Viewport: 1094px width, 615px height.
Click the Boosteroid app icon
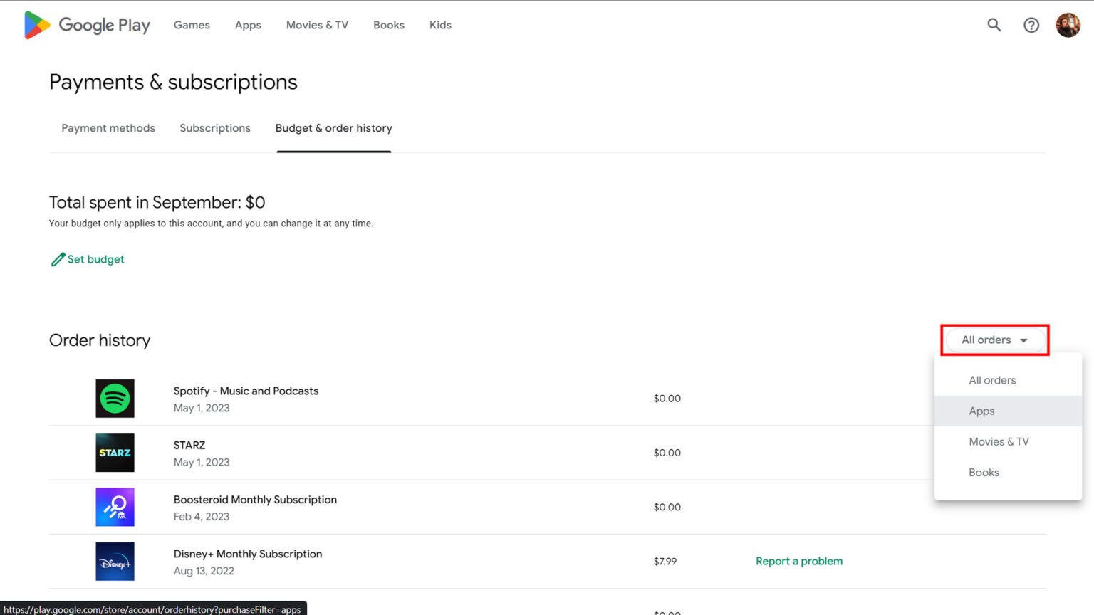(x=115, y=507)
